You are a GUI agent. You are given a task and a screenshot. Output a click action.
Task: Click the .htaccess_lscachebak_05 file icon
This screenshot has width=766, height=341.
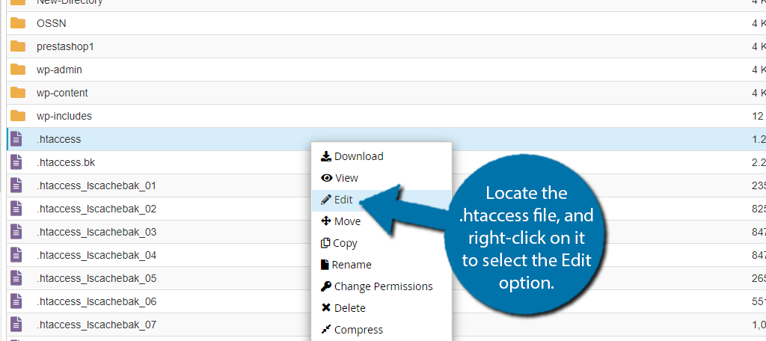point(16,278)
